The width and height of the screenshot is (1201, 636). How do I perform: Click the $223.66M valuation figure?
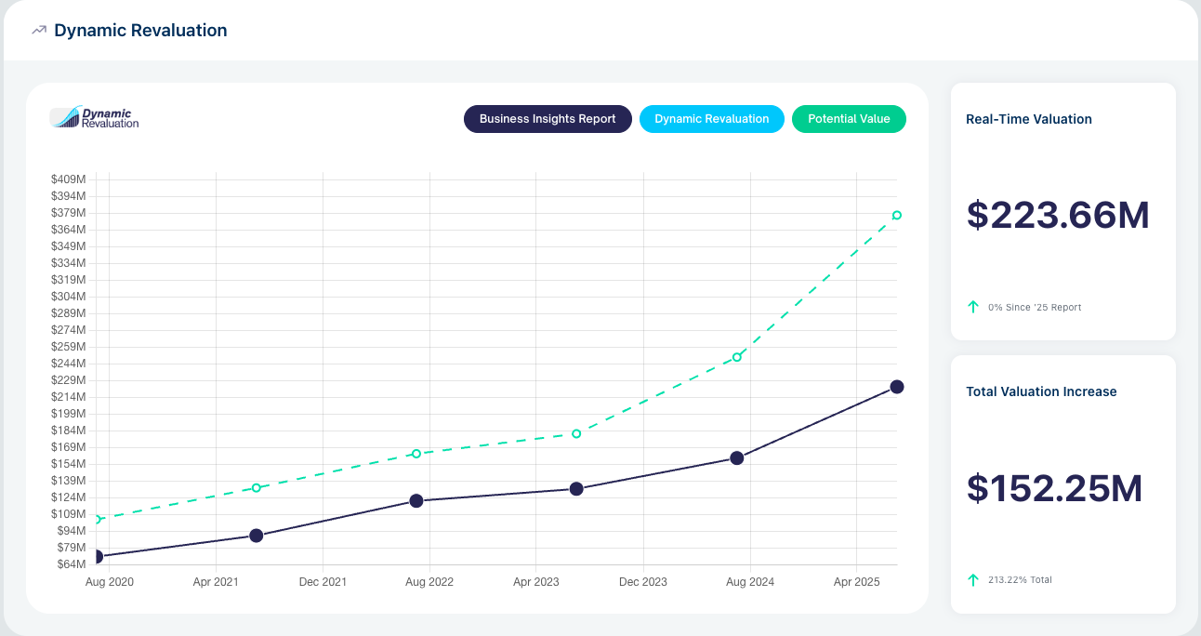(x=1058, y=215)
